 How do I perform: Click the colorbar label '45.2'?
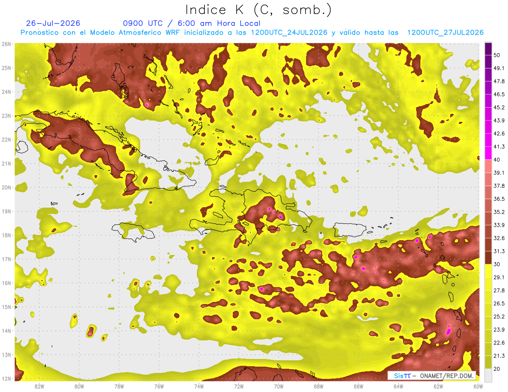pyautogui.click(x=499, y=107)
